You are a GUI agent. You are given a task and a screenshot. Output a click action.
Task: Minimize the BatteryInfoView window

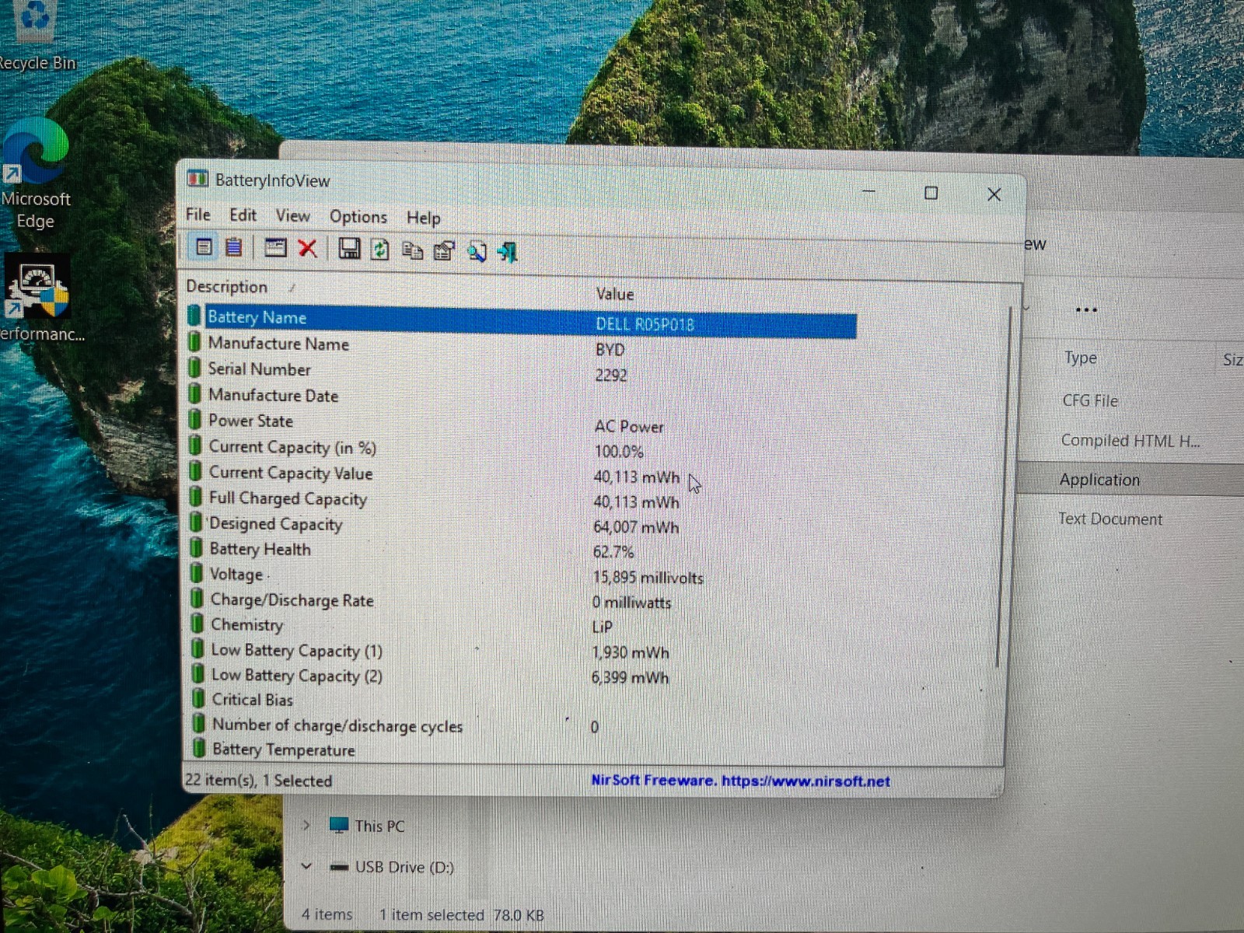(x=869, y=191)
